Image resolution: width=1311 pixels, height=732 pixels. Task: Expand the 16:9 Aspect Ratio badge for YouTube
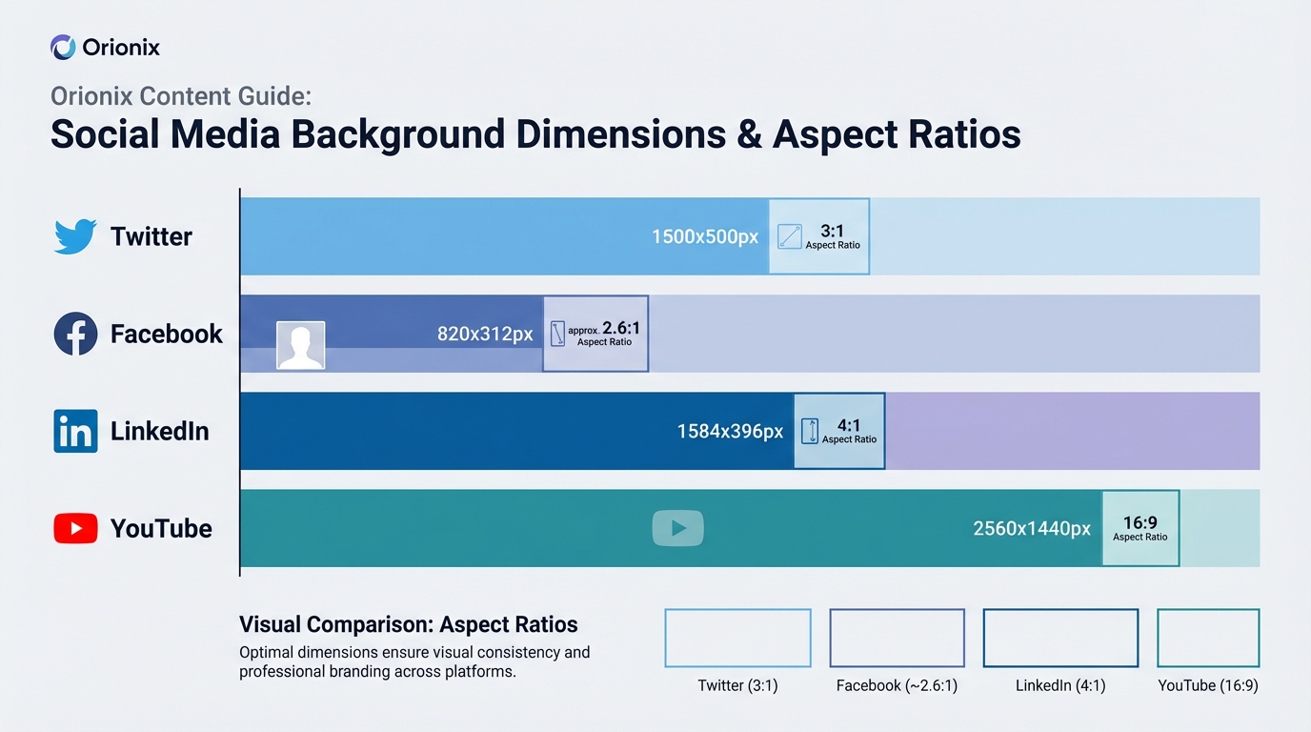coord(1140,528)
